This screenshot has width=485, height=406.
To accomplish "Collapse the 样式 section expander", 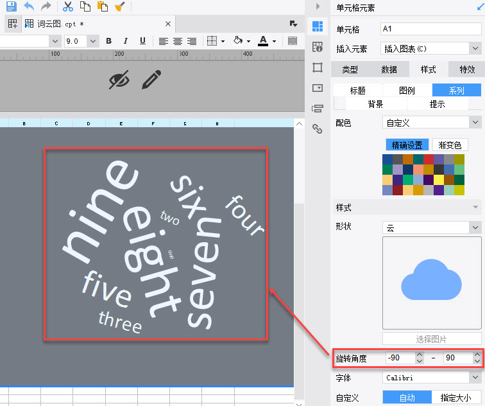I will tap(475, 207).
